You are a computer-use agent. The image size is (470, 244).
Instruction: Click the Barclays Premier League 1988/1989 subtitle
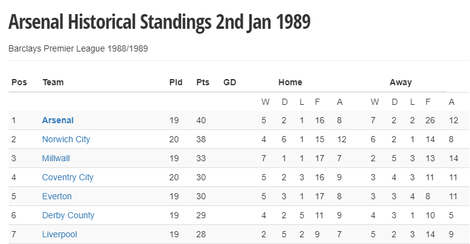point(78,48)
